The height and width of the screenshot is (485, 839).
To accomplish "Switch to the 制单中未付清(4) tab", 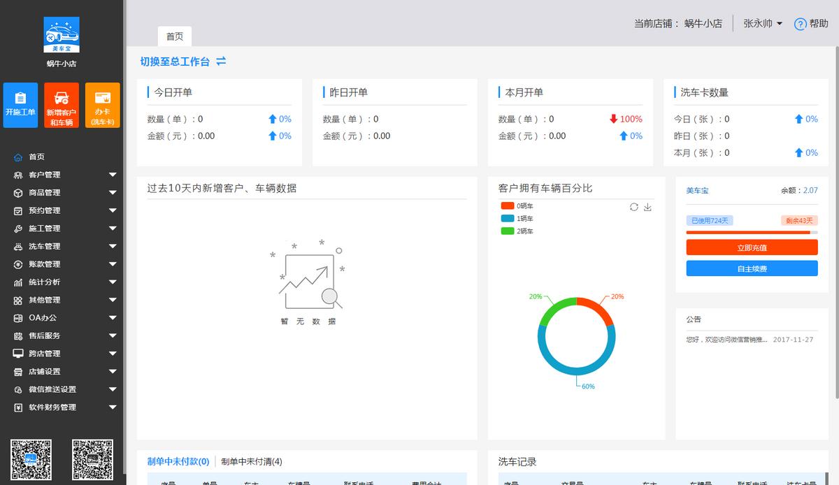I will click(252, 461).
